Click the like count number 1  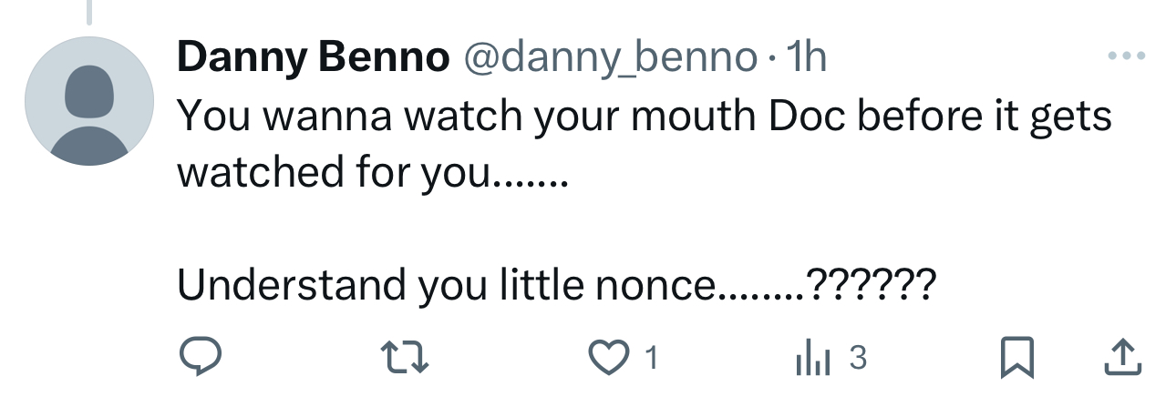[x=651, y=358]
